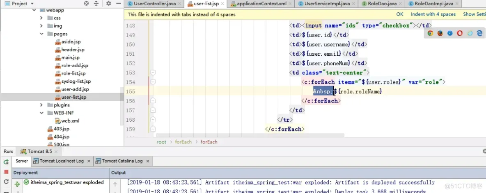486x193 pixels.
Task: Rerun the Tomcat 8.5 server
Action: [x=6, y=161]
